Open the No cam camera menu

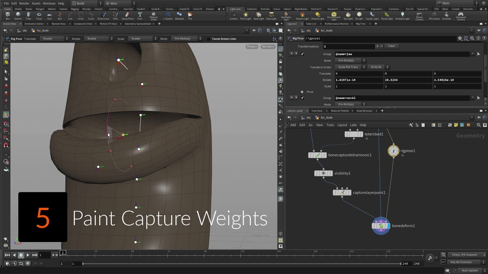pos(268,46)
